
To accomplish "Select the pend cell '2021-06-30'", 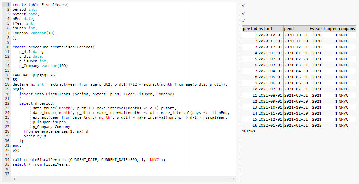I will click(x=296, y=83).
